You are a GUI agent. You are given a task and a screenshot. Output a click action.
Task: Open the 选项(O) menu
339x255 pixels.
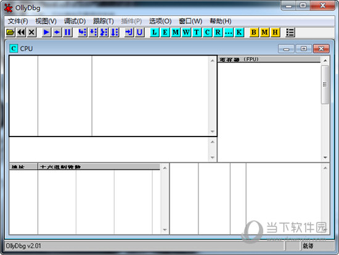tap(160, 21)
